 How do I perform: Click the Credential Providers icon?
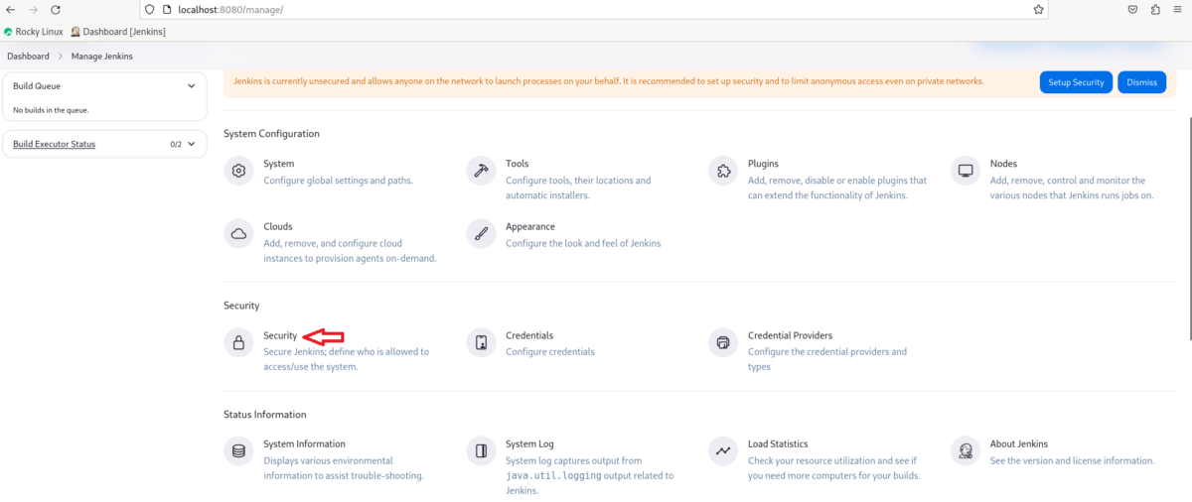(723, 343)
